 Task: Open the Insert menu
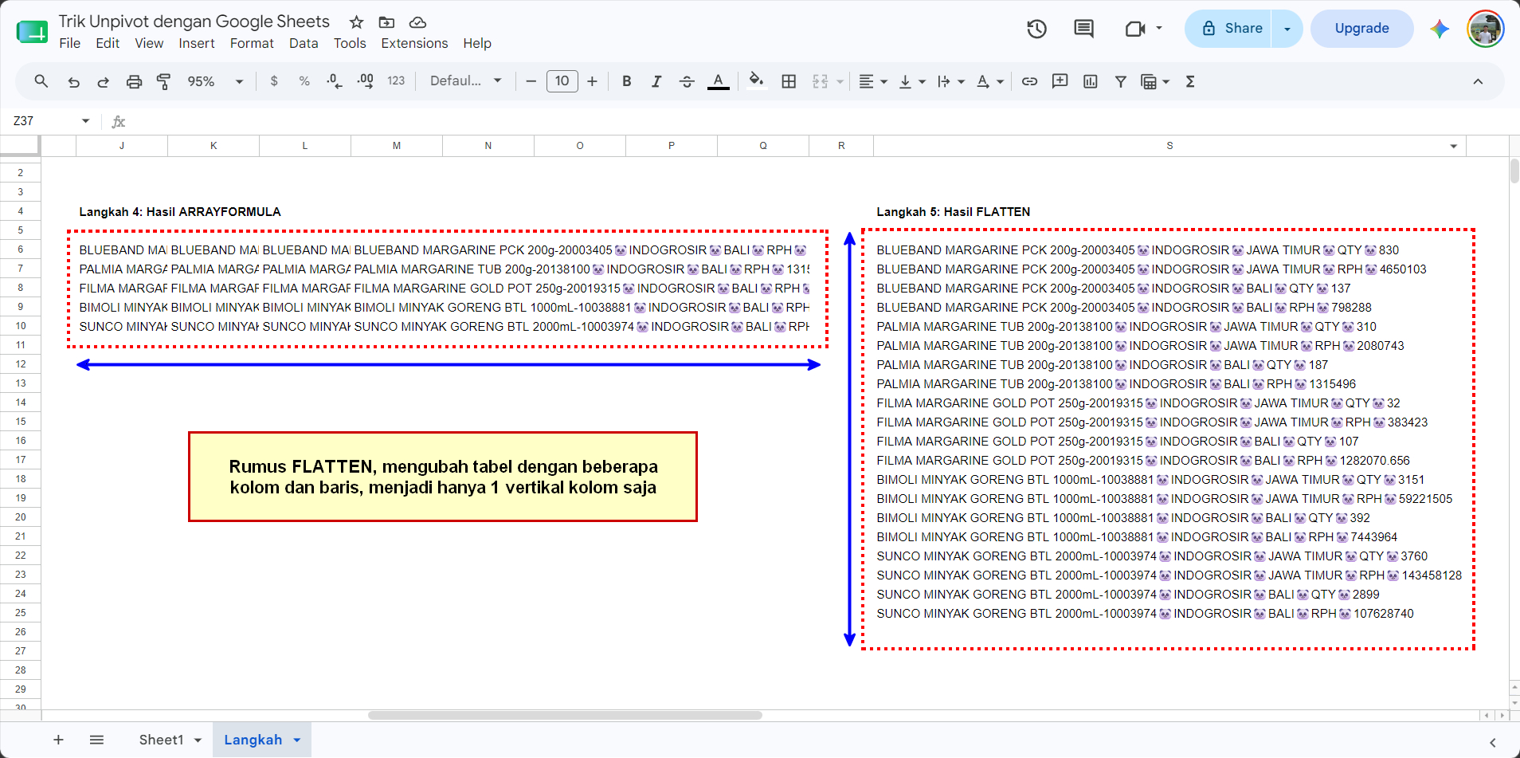click(x=197, y=43)
